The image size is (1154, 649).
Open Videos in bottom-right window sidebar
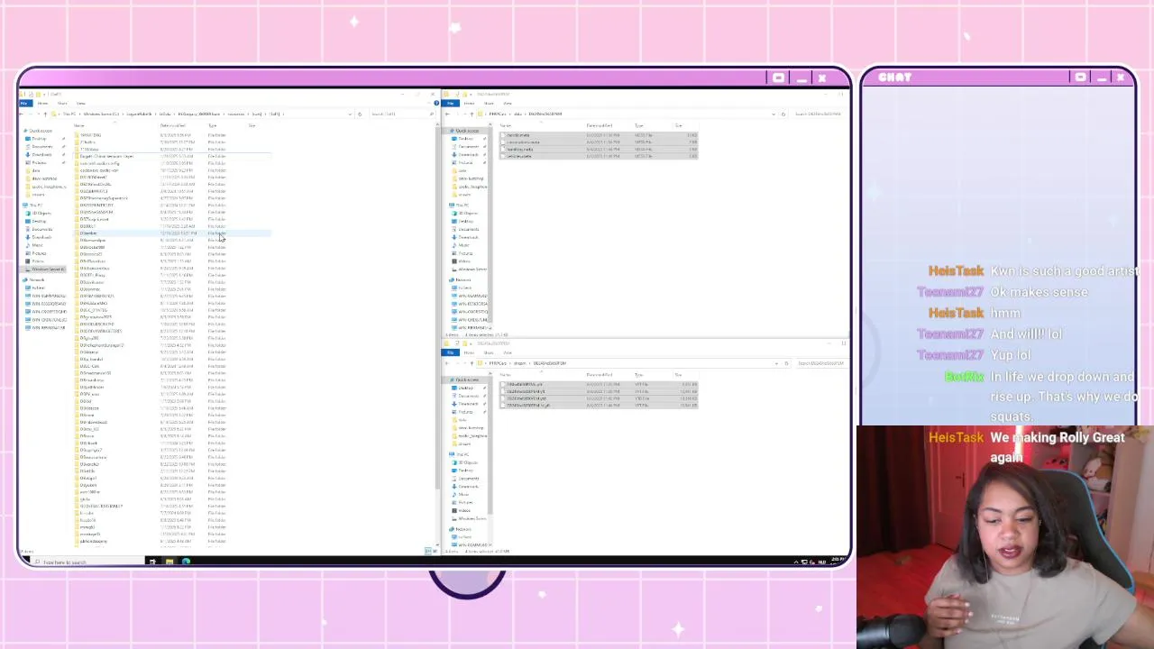coord(463,510)
